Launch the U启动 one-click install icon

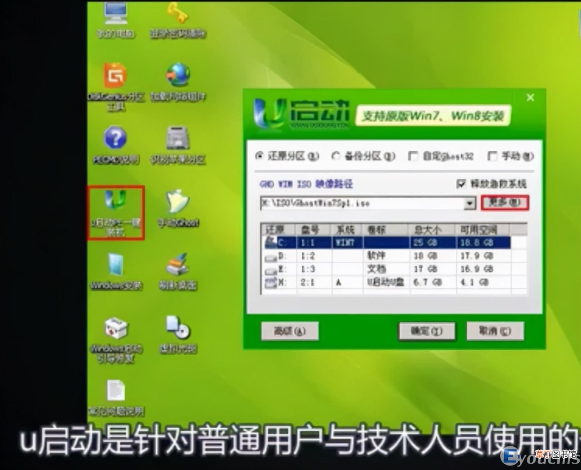[x=116, y=212]
